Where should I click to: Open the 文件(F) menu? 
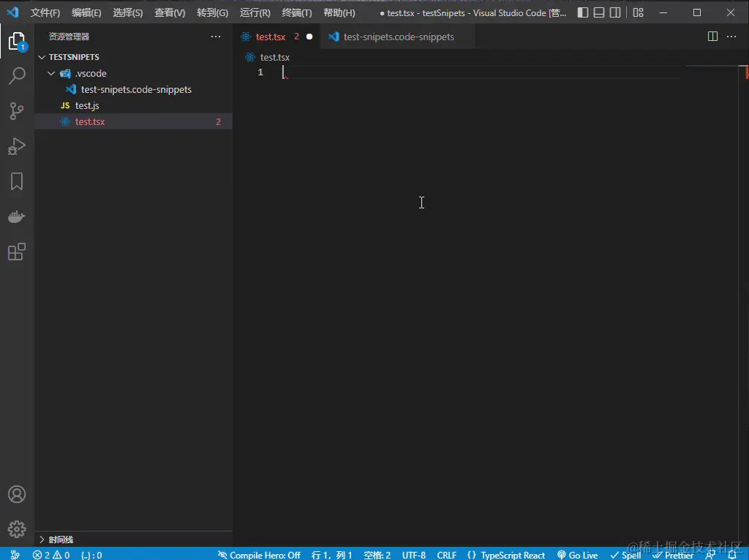click(45, 13)
